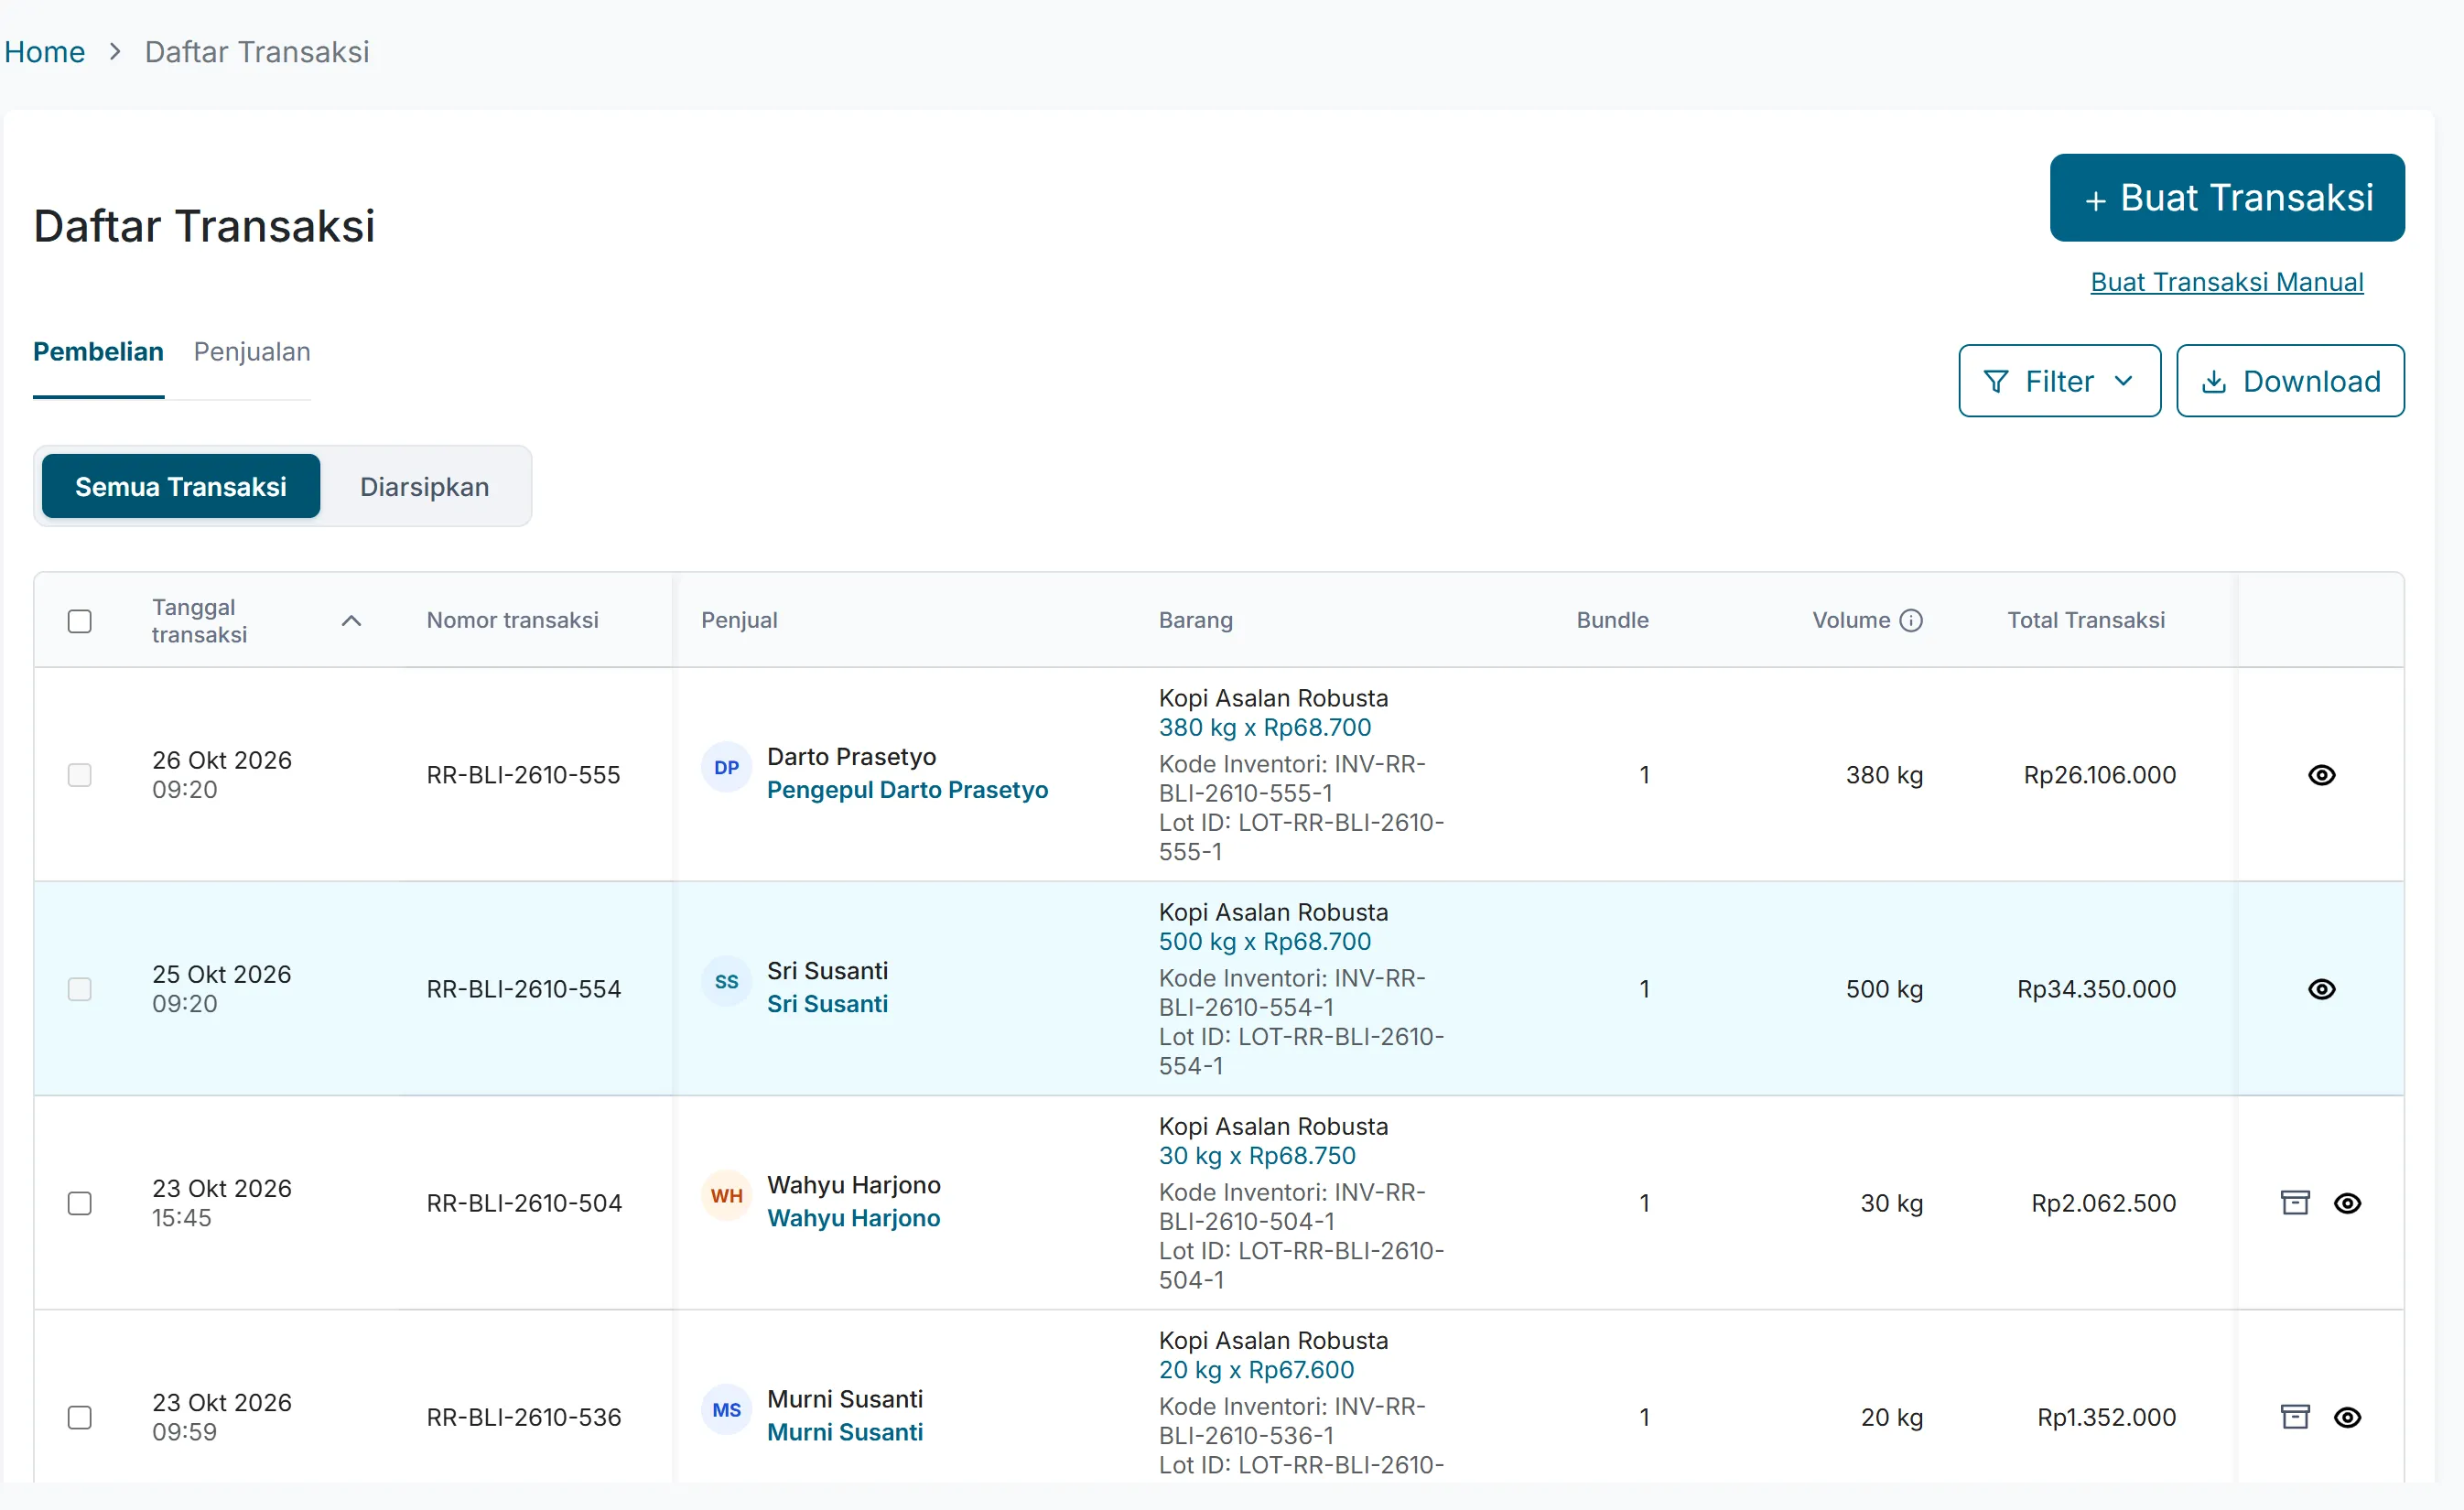Click total Rp26.106.000 cell

point(2099,775)
